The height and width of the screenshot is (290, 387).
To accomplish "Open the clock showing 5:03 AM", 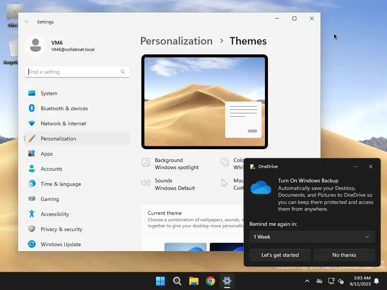I will click(x=360, y=281).
